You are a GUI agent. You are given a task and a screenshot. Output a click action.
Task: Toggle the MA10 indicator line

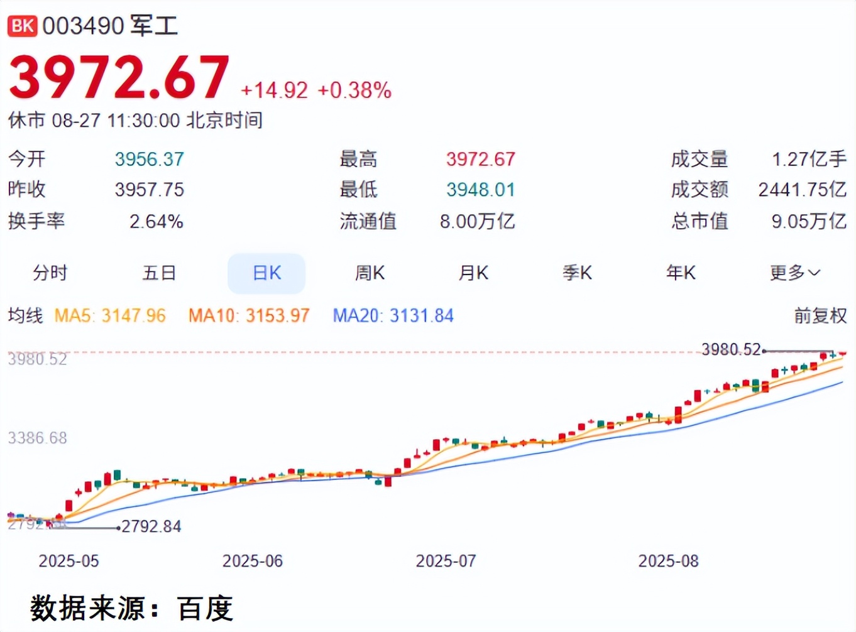click(x=249, y=315)
